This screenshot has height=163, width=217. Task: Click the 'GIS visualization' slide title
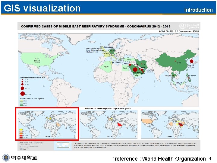(42, 8)
